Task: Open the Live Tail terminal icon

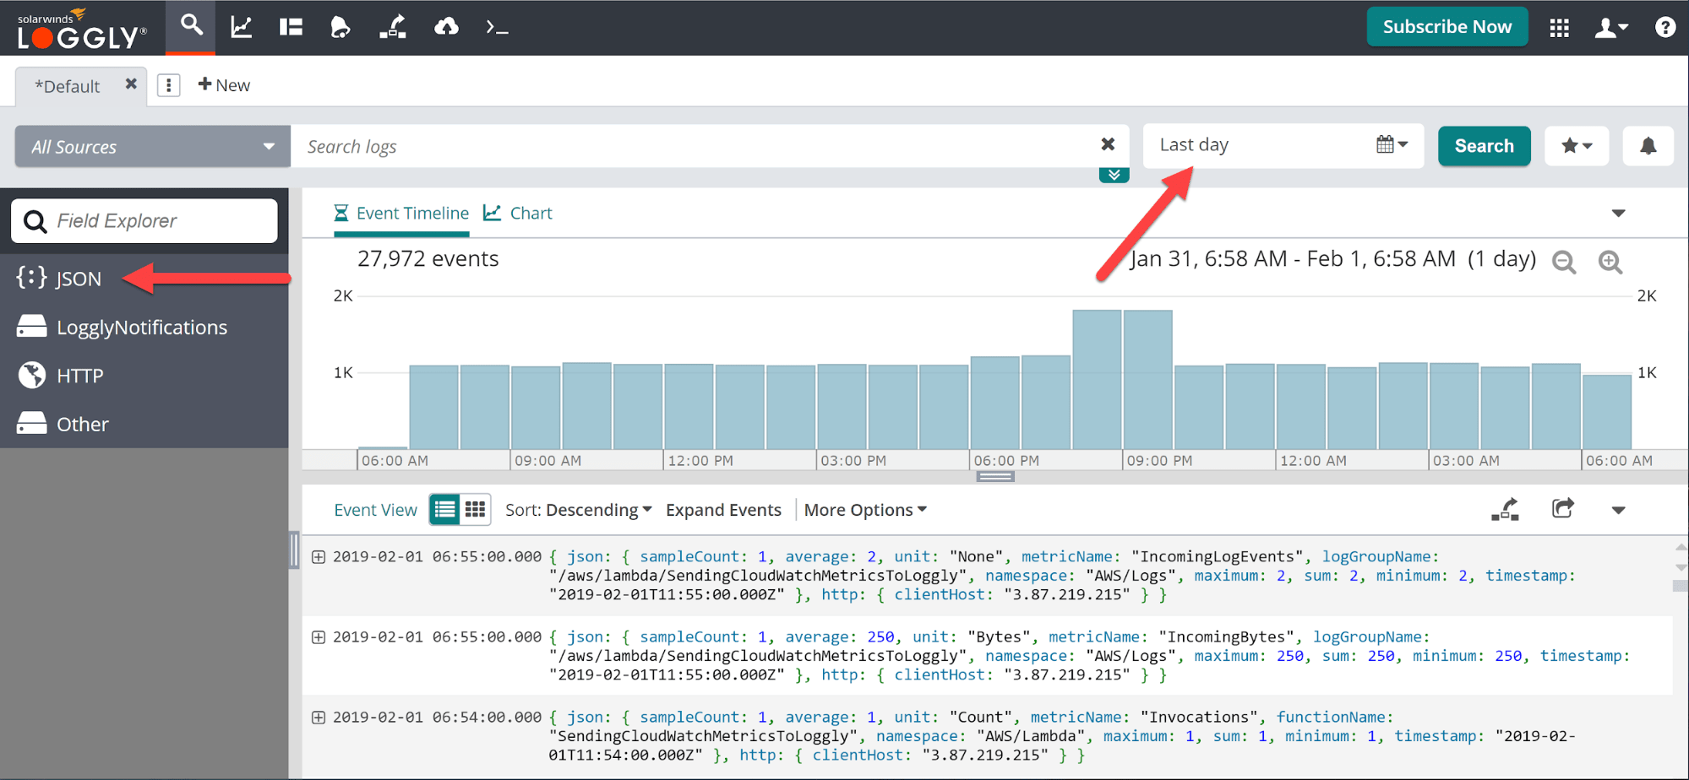Action: pos(497,27)
